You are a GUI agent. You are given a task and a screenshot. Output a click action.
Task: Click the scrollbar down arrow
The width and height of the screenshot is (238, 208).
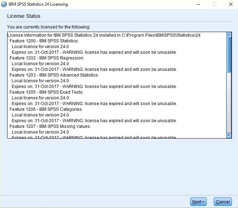(x=229, y=135)
